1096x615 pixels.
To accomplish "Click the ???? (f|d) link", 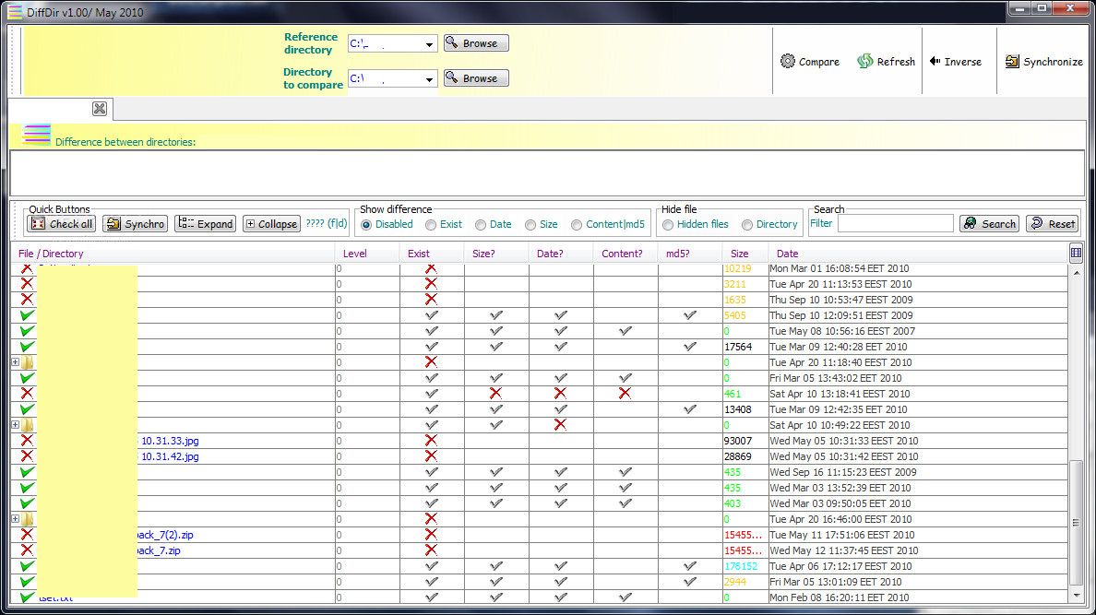I will pyautogui.click(x=327, y=224).
